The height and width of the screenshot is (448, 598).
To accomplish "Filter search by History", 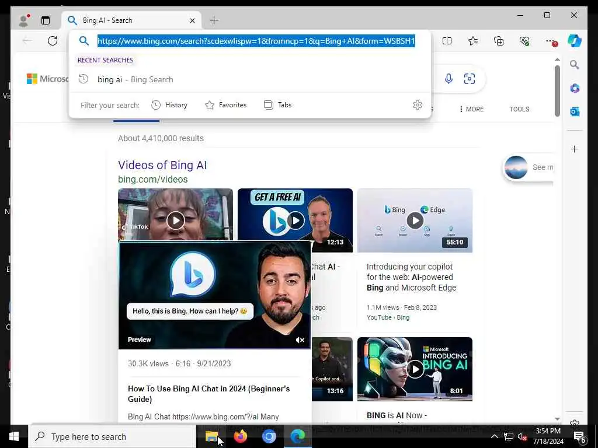I will tap(169, 105).
